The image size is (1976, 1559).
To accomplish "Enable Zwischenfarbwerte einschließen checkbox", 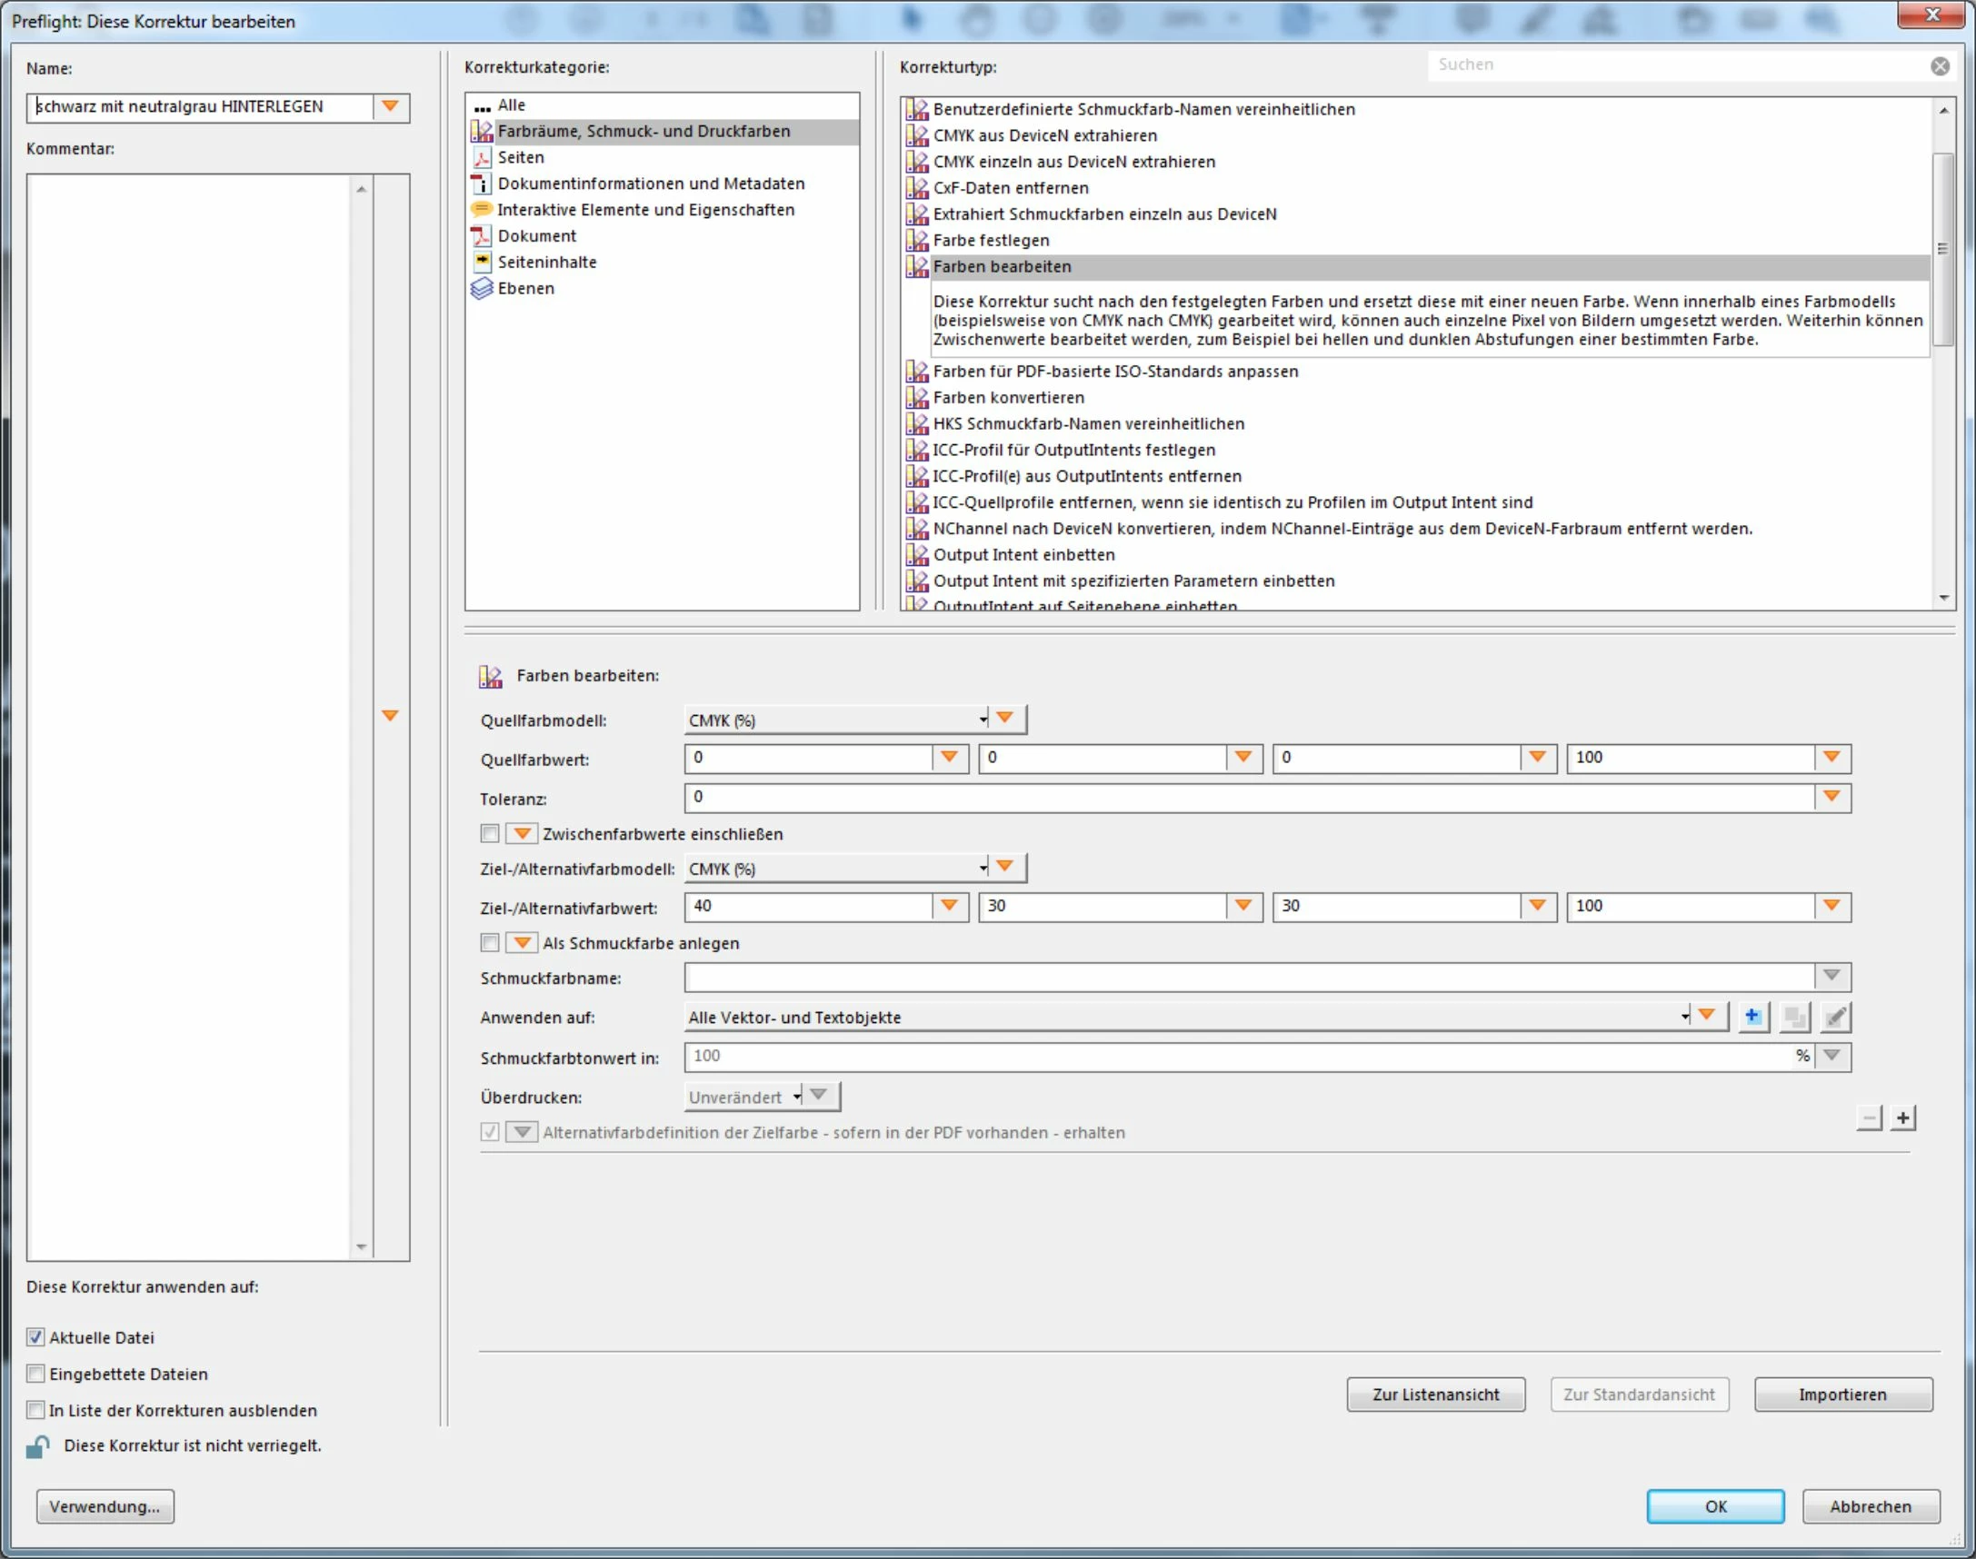I will click(490, 833).
